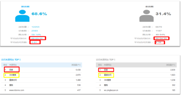Image resolution: width=183 pixels, height=95 pixels.
Task: Click the 68.6% new visitor percentage
Action: tap(39, 14)
